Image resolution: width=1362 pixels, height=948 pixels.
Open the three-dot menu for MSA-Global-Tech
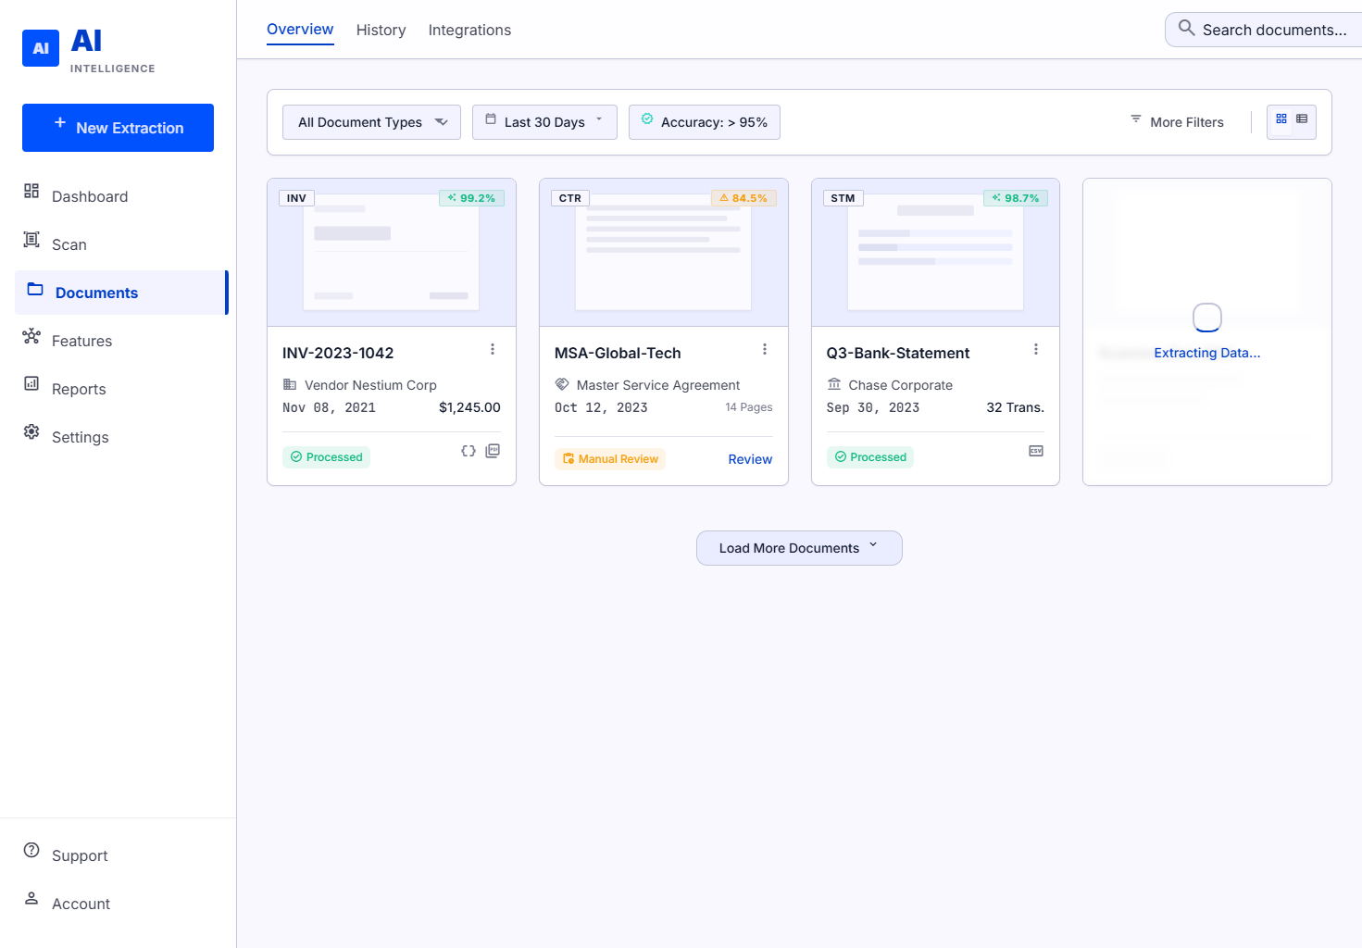[765, 349]
